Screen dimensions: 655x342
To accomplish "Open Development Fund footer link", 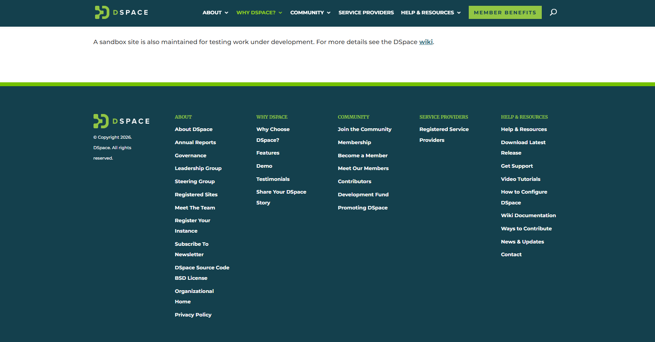I will click(363, 194).
